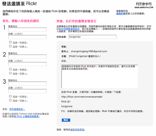Check 這是一位朋友 for friend 1
Screen dimensions: 156x136
point(10,42)
